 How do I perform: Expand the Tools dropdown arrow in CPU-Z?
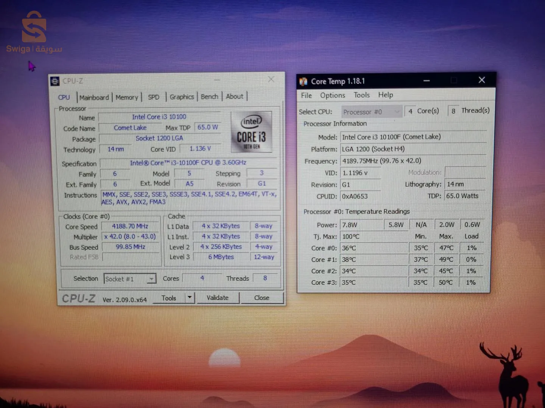(189, 297)
